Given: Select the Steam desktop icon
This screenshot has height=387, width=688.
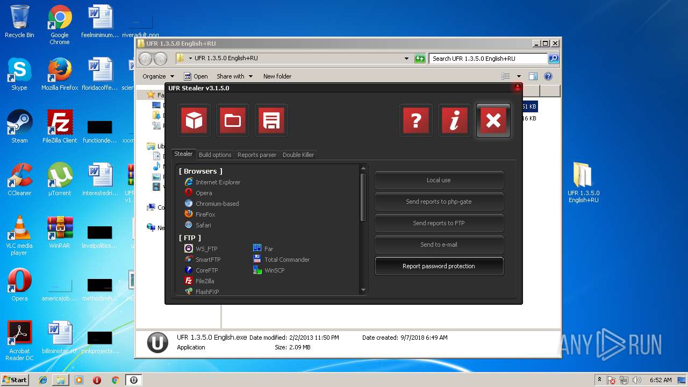Looking at the screenshot, I should (19, 127).
